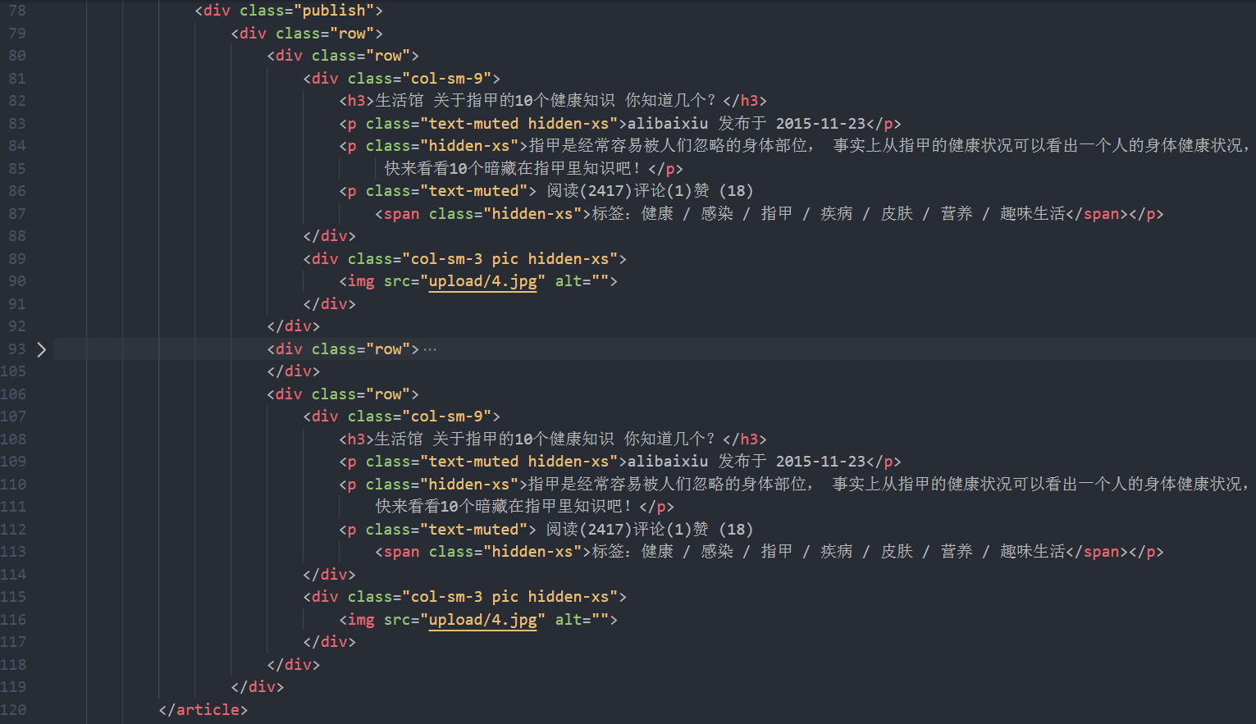The width and height of the screenshot is (1256, 724).
Task: Select line number 110 in the gutter
Action: [x=13, y=485]
